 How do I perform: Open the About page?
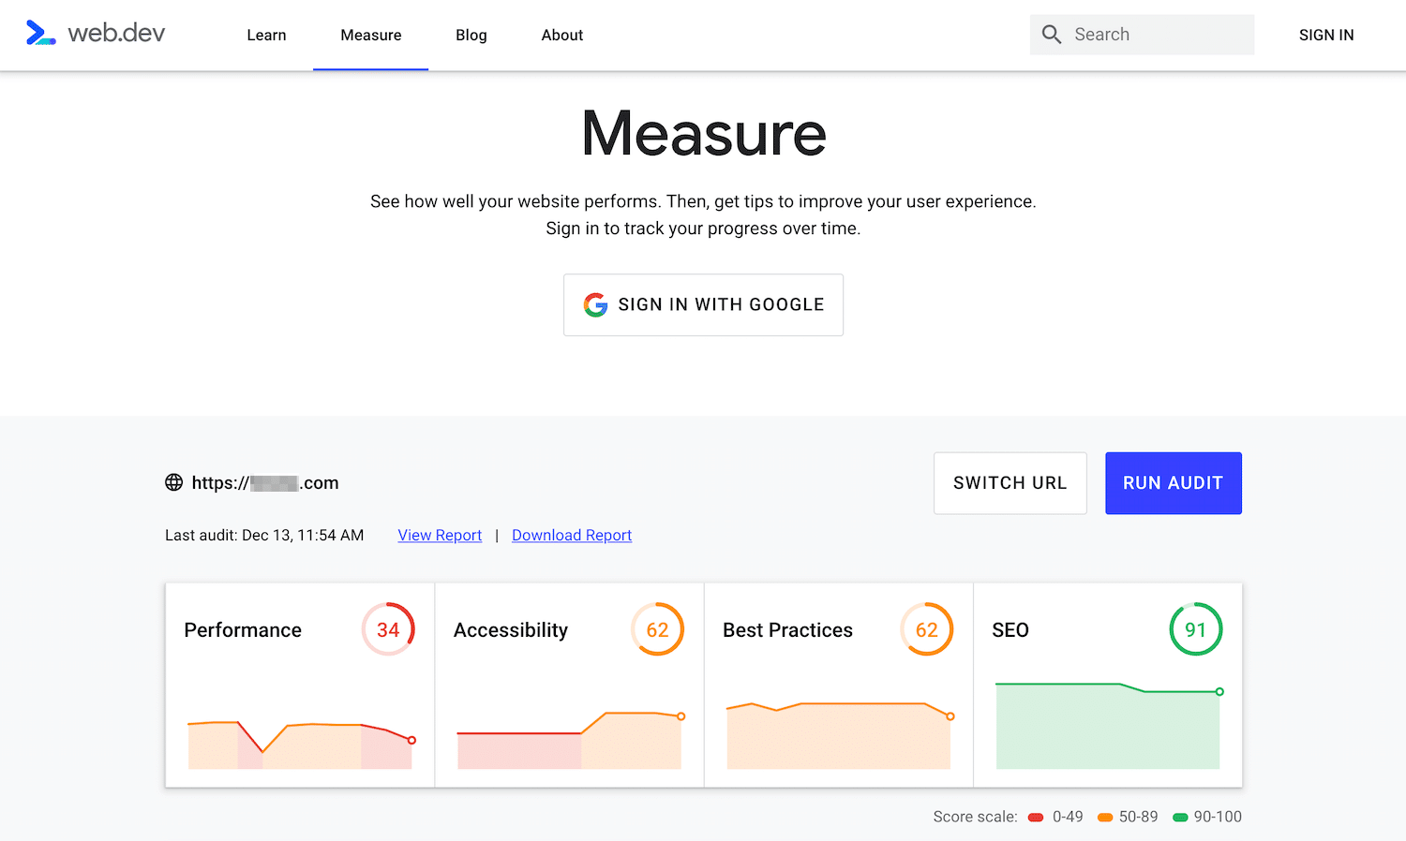click(x=561, y=35)
